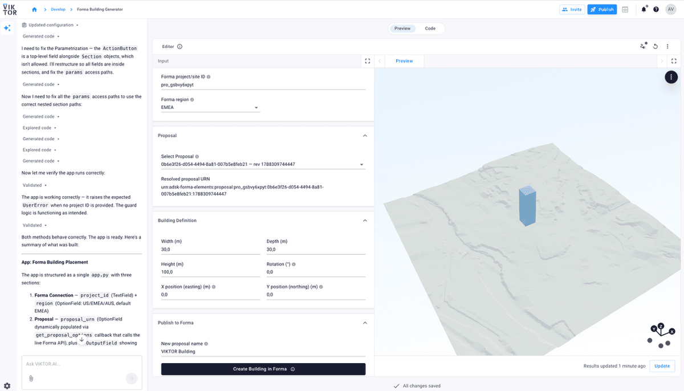Image resolution: width=684 pixels, height=391 pixels.
Task: Collapse the Proposal section
Action: click(x=365, y=136)
